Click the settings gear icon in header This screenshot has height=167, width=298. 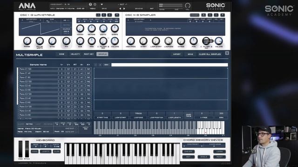coord(95,4)
